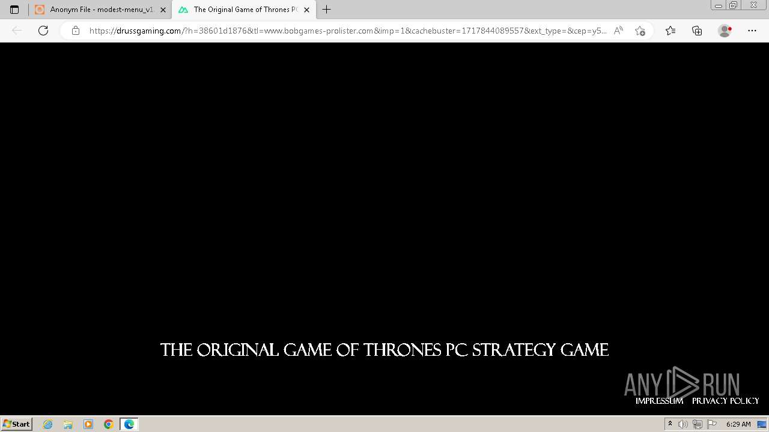This screenshot has width=769, height=432.
Task: Click the Show desktop button
Action: (x=762, y=424)
